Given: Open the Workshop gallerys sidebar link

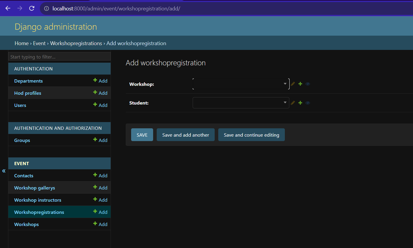Looking at the screenshot, I should (x=34, y=188).
